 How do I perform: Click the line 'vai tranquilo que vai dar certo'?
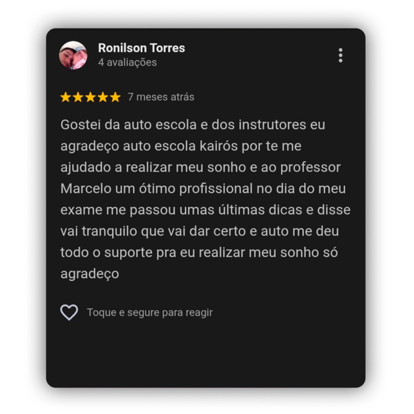point(153,231)
